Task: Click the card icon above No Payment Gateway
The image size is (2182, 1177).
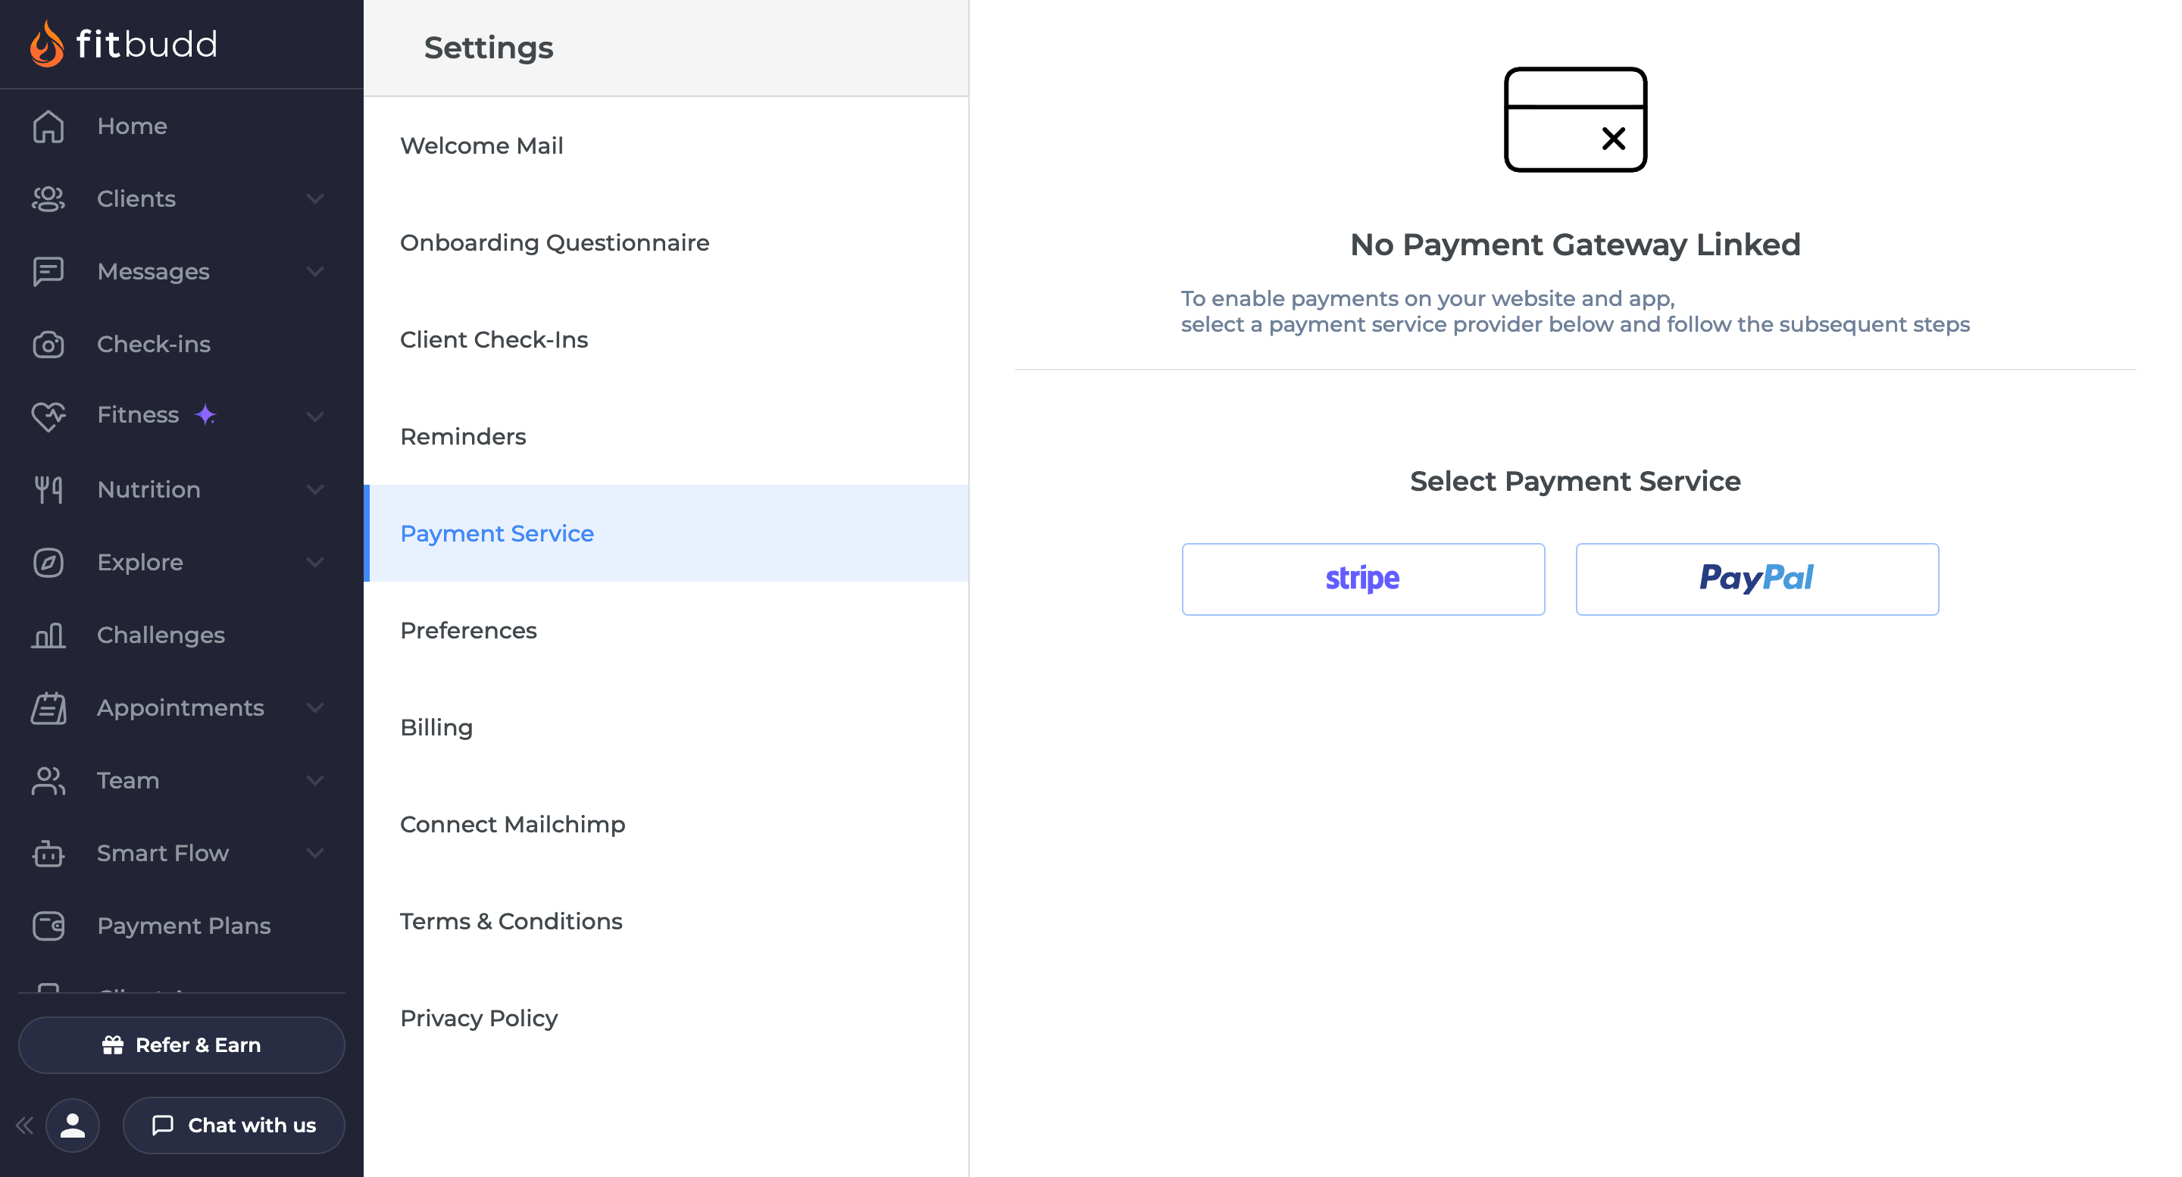Action: 1576,120
